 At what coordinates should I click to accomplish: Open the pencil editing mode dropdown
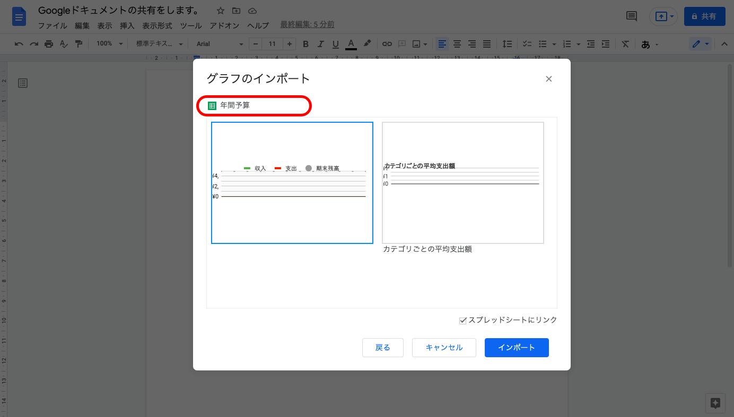[700, 44]
